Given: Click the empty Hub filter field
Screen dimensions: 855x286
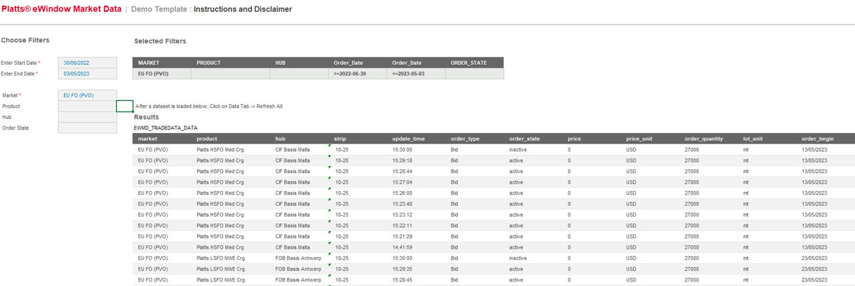Looking at the screenshot, I should [87, 117].
